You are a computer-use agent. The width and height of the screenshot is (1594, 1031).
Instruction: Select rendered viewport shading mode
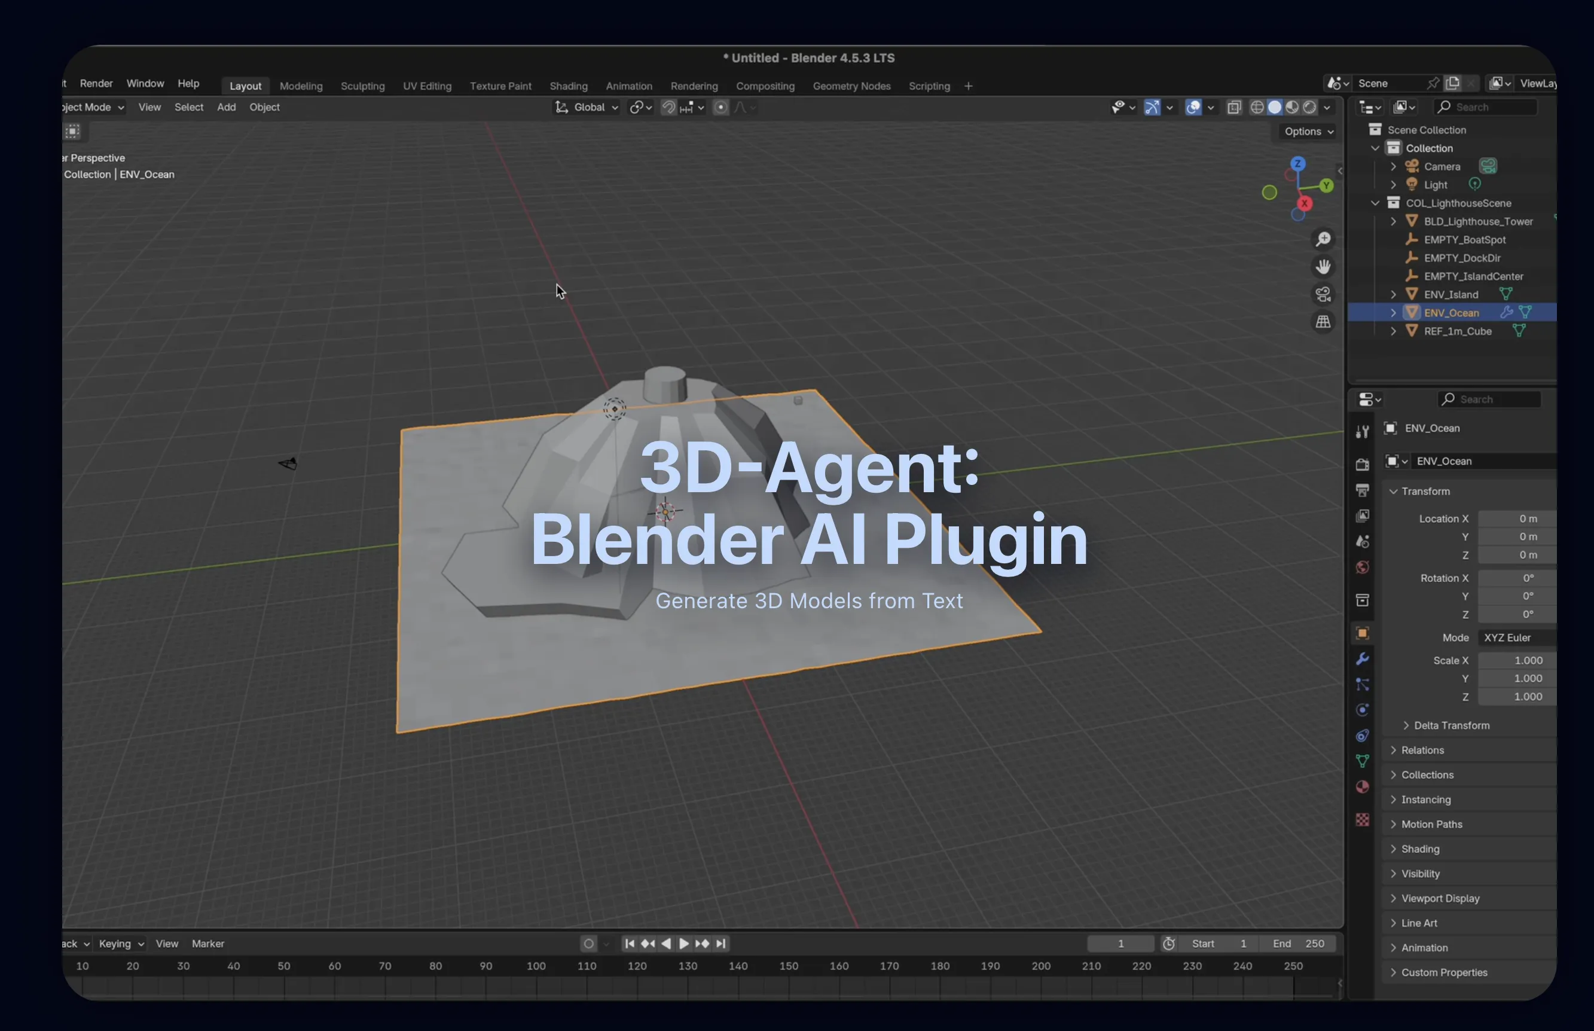click(x=1309, y=107)
